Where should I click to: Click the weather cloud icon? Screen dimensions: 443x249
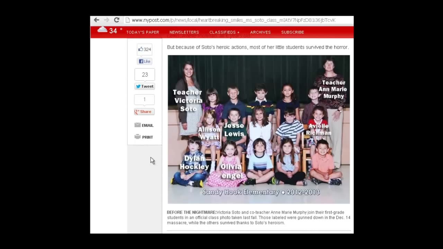point(102,30)
